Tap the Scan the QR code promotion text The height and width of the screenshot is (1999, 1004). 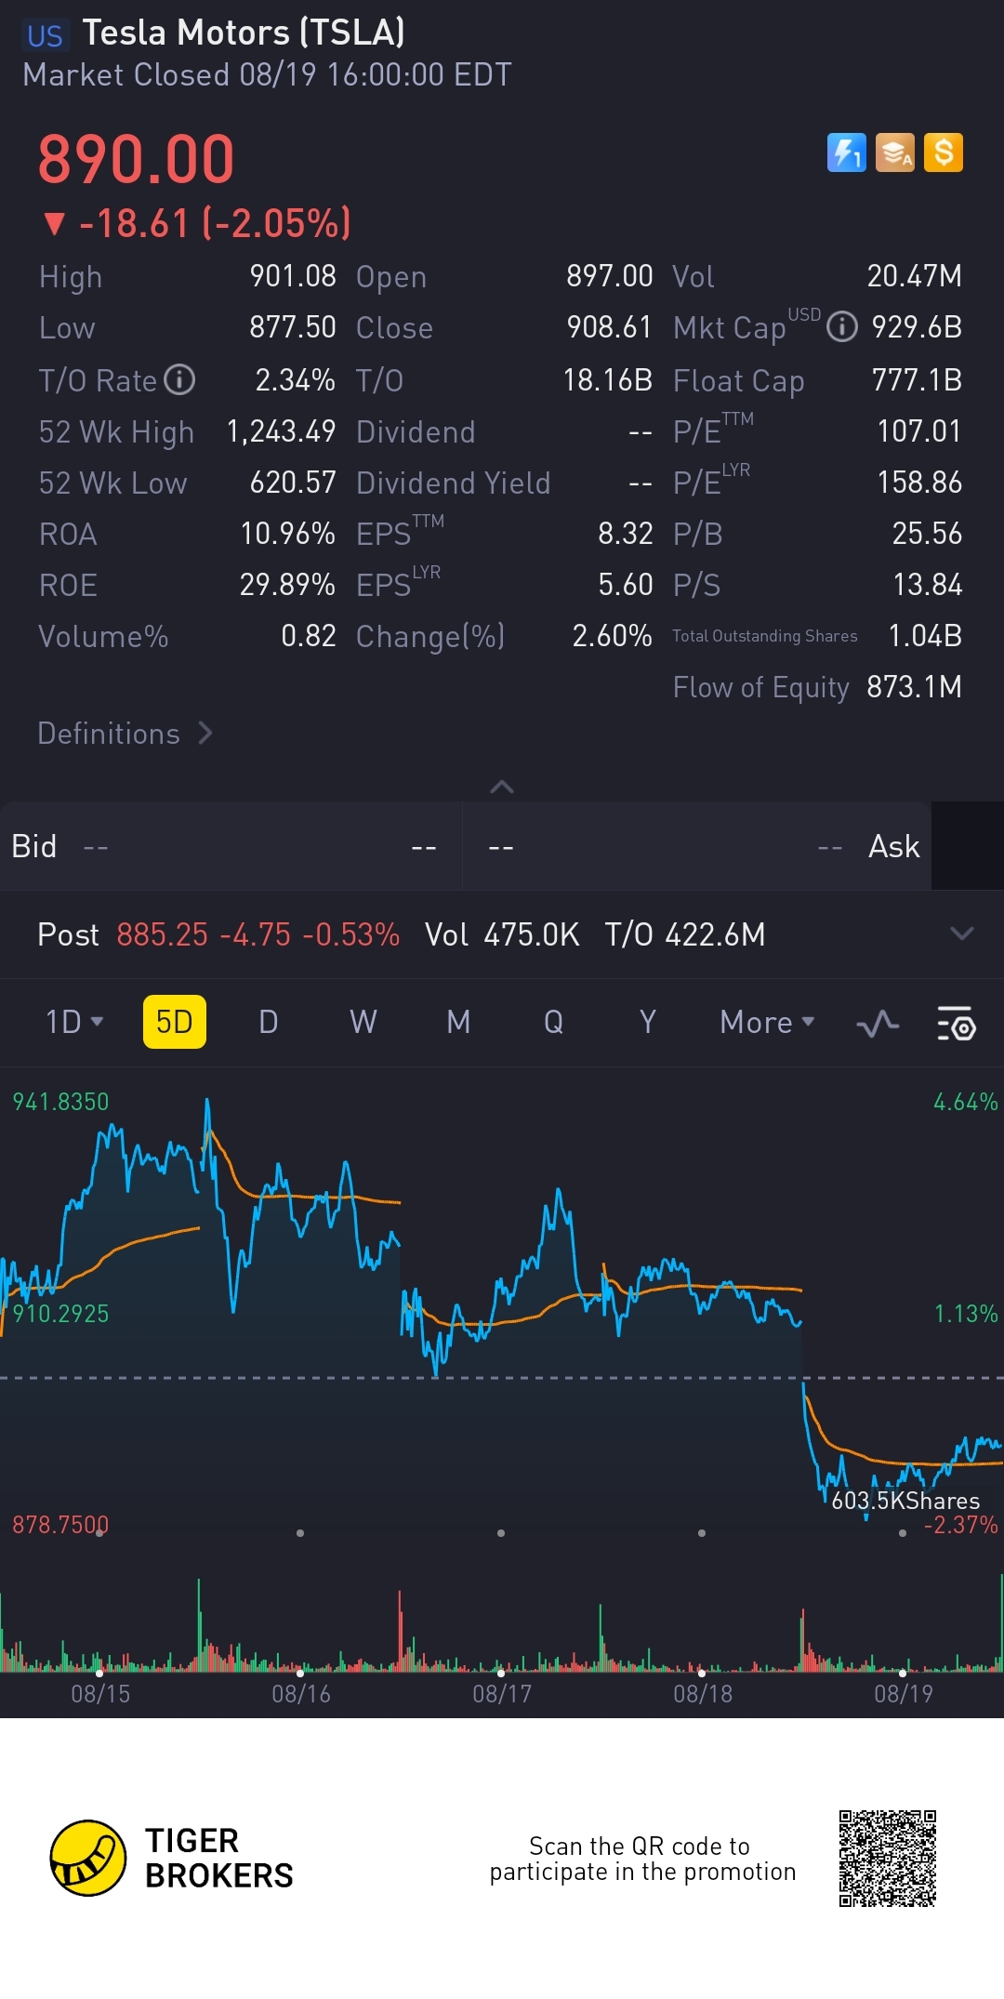pos(642,1859)
